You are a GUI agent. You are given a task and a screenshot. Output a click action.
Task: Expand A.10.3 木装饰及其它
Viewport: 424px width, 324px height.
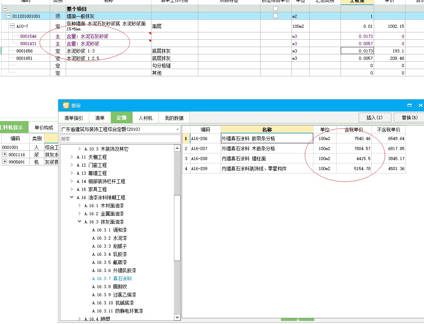click(x=79, y=148)
